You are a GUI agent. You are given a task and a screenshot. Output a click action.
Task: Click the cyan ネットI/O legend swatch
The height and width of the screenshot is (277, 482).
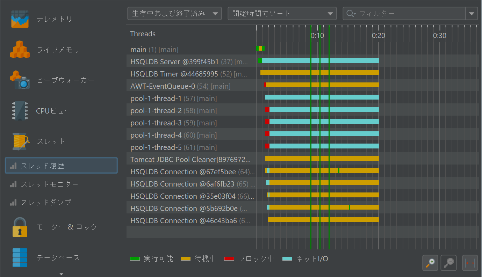pos(287,259)
